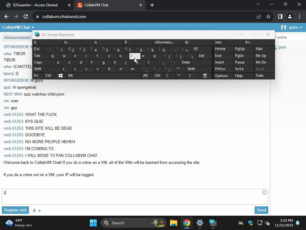Open Chrome side panel icon
306x230 pixels.
280,17
